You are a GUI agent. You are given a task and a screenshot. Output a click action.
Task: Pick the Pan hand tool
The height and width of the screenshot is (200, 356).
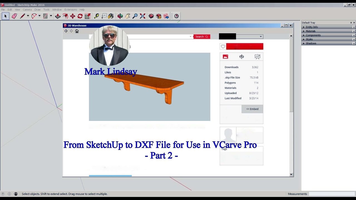[128, 16]
